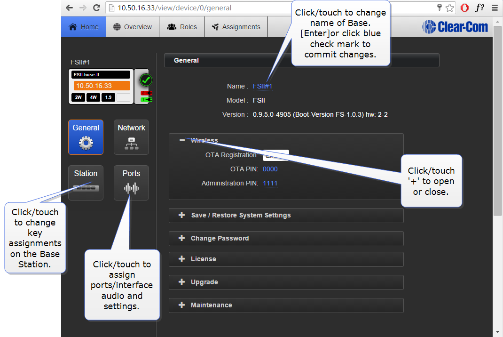This screenshot has width=503, height=337.
Task: Click the Model value FSII
Action: pos(259,100)
